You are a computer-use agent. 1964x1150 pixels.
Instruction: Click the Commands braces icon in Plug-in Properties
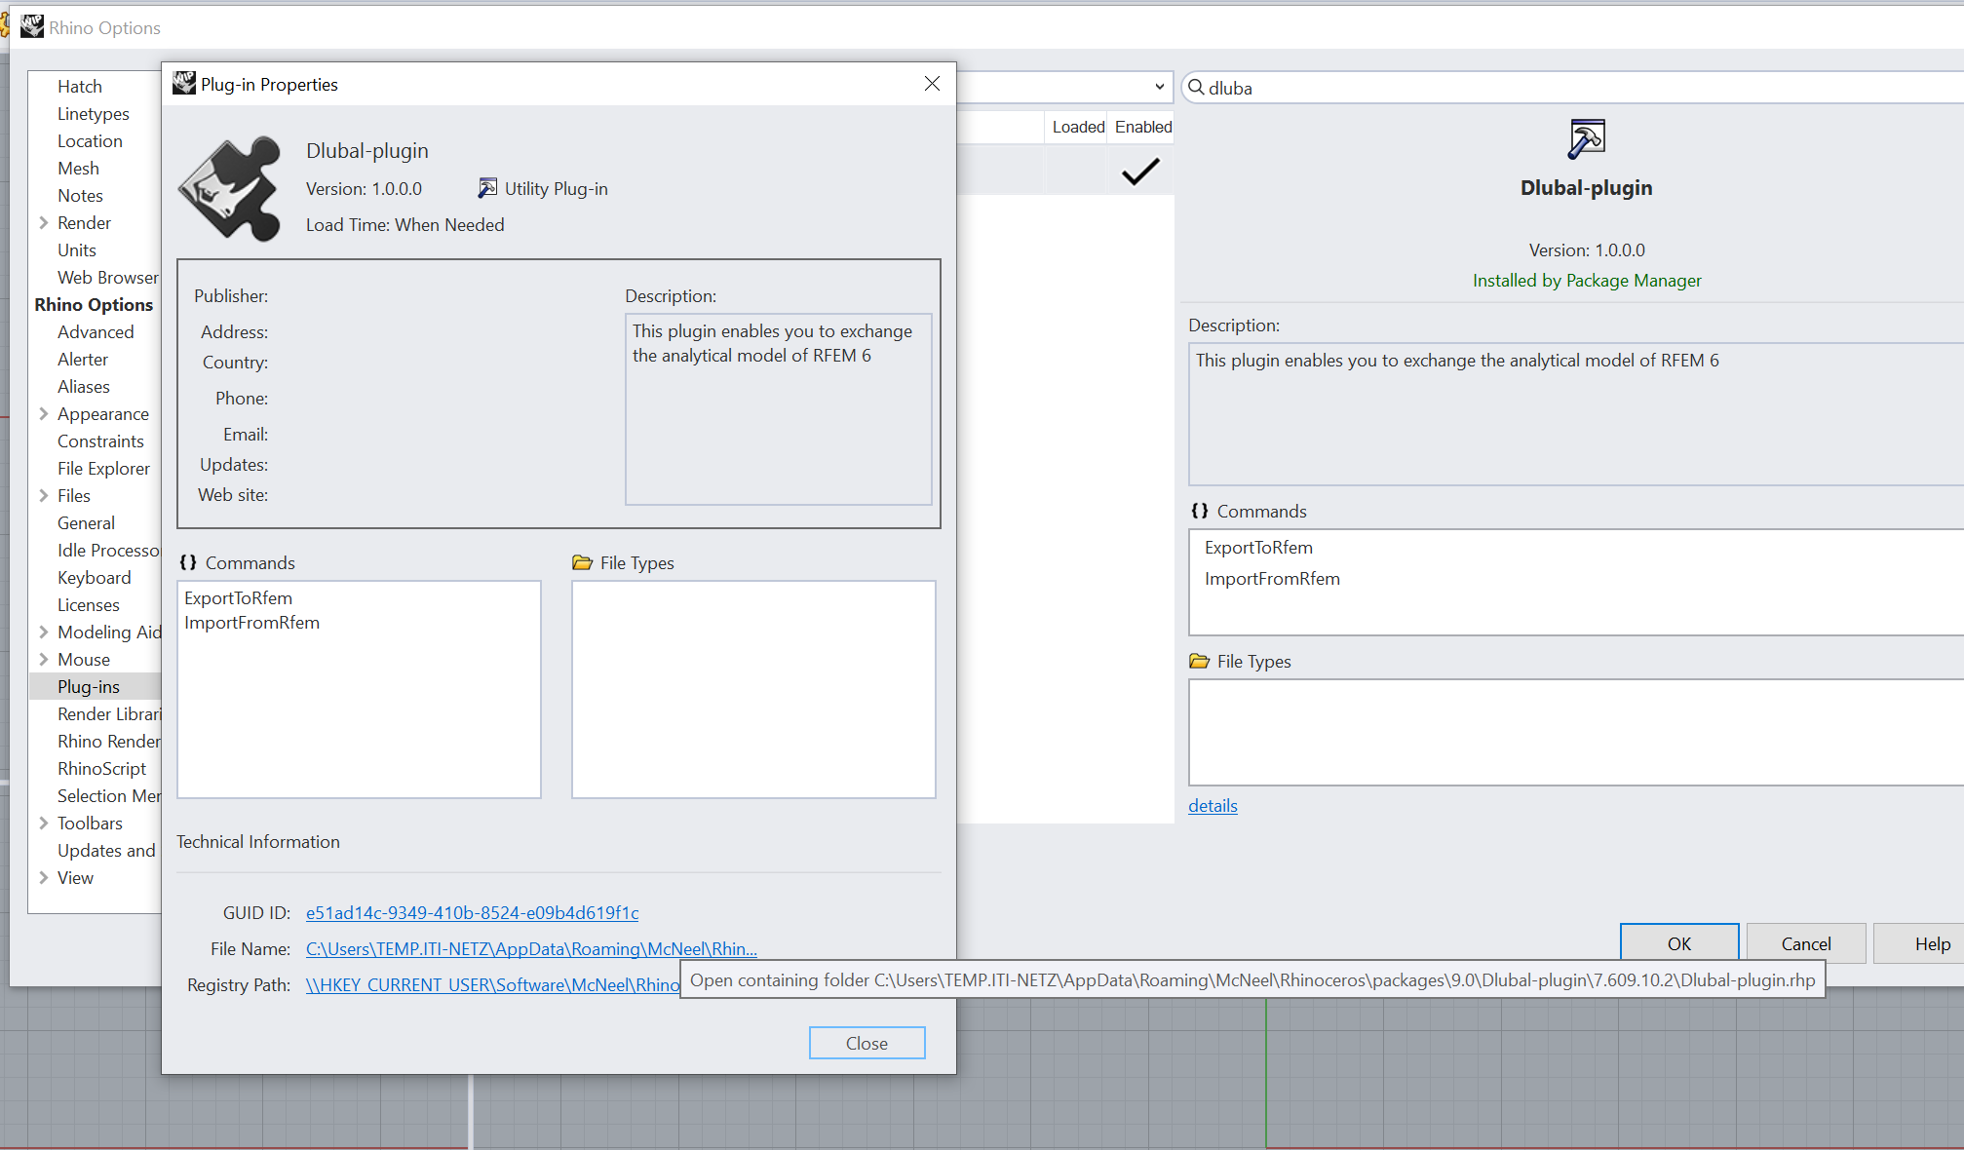pyautogui.click(x=188, y=562)
